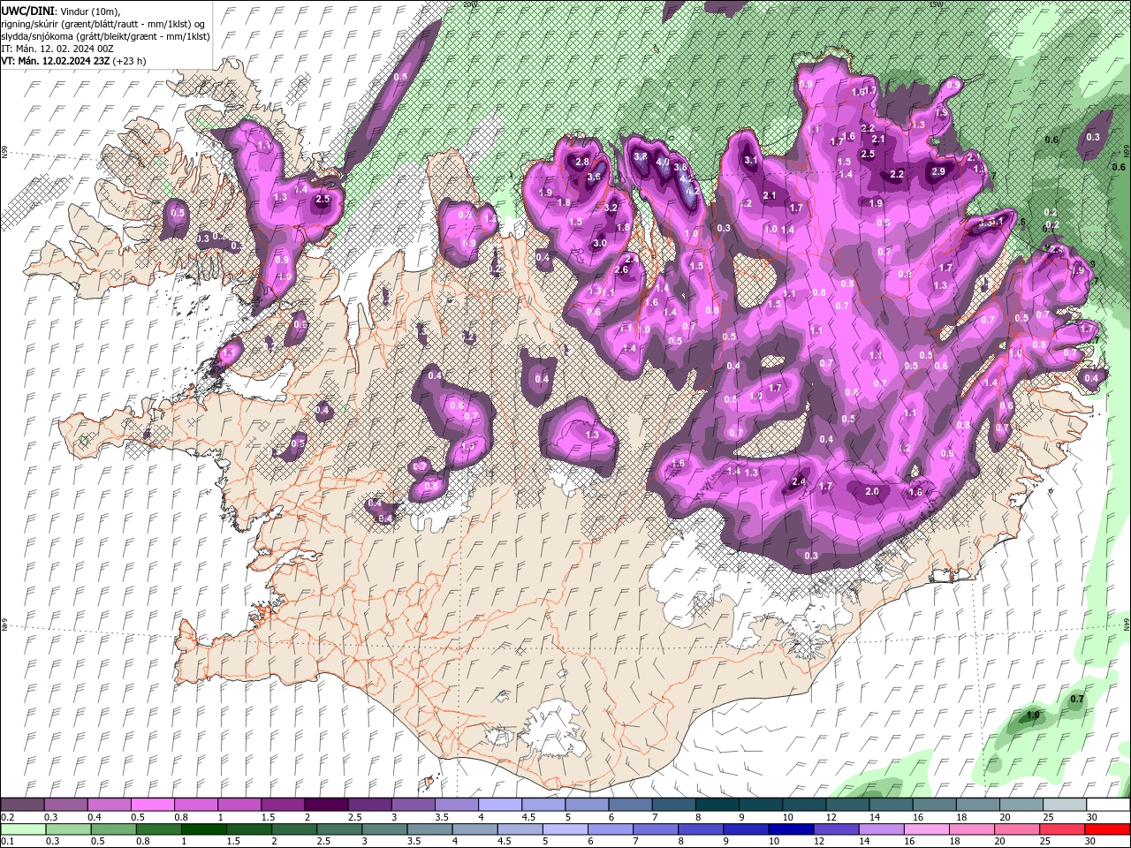Click the 2.9 precipitation value in the northeast
This screenshot has width=1131, height=848.
click(938, 171)
